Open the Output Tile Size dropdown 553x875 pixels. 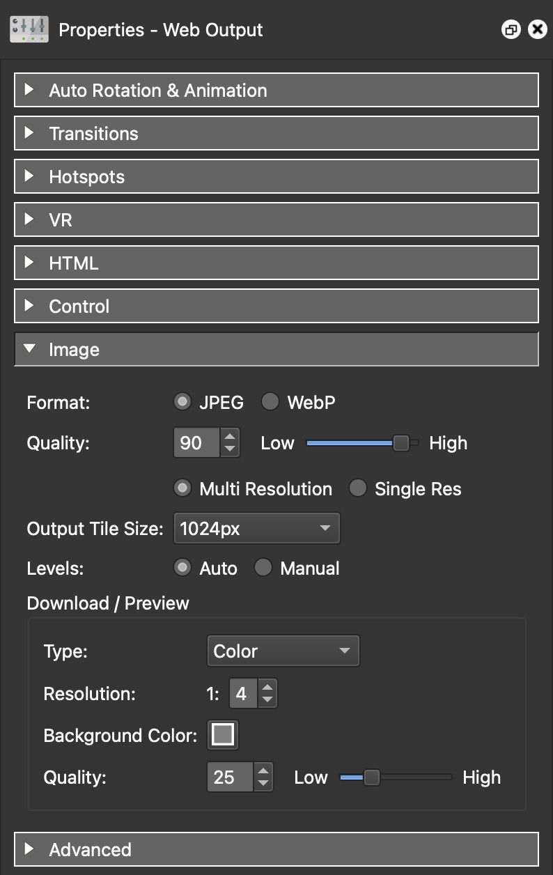pyautogui.click(x=256, y=528)
